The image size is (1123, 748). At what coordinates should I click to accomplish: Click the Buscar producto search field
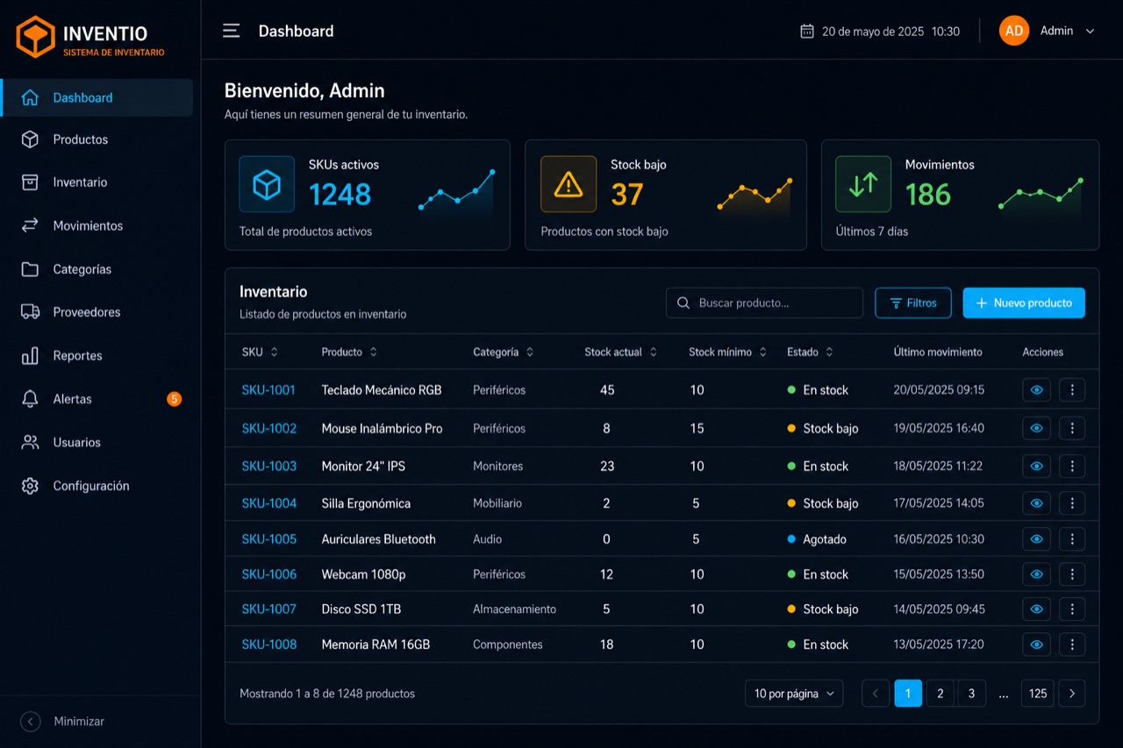click(x=764, y=303)
